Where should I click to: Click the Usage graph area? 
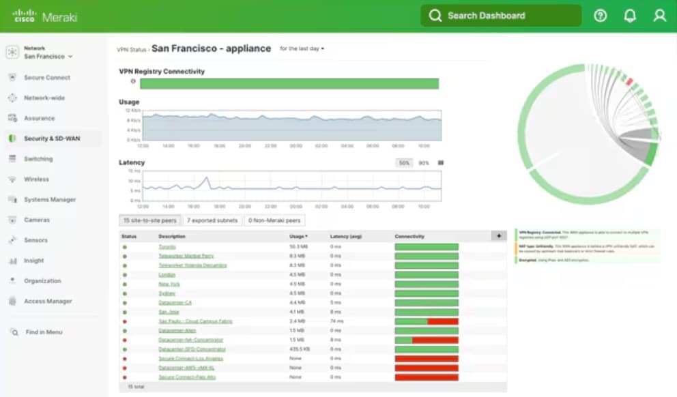click(292, 126)
